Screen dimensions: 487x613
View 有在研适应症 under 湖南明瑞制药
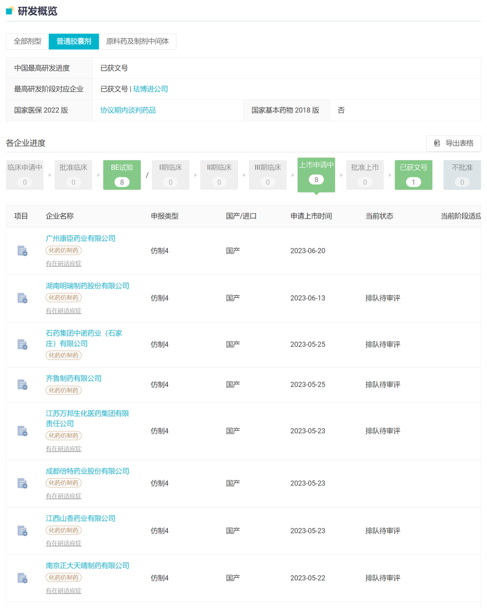click(x=64, y=311)
